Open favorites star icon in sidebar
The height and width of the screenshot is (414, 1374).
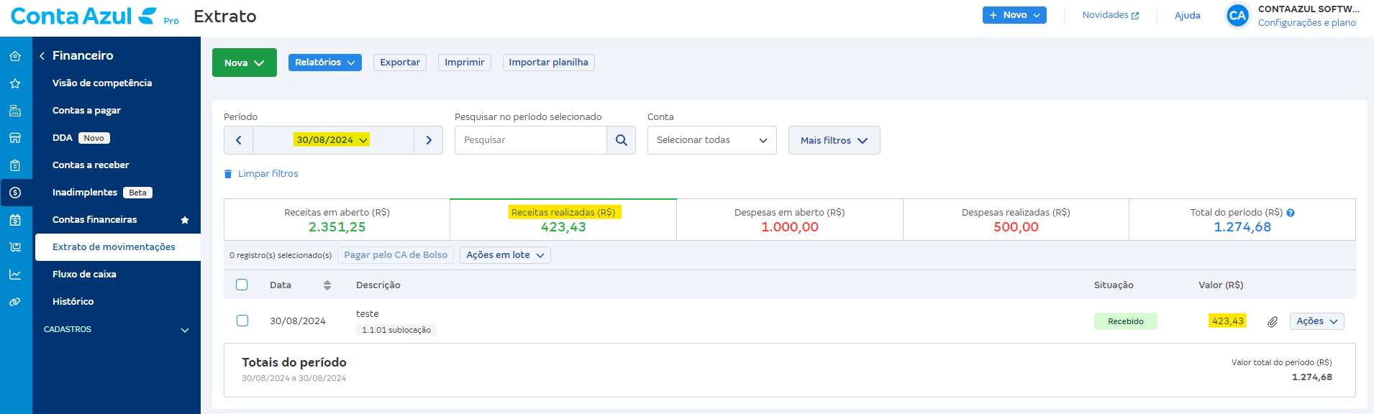click(x=15, y=83)
